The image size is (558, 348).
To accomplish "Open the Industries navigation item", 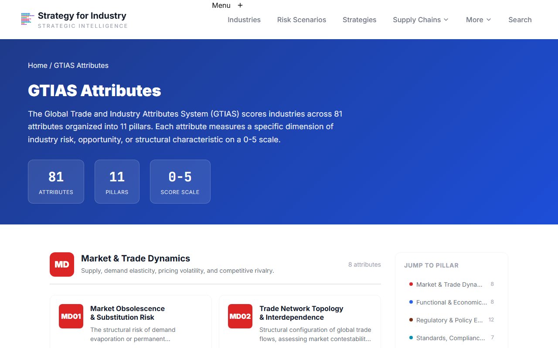I will point(244,20).
